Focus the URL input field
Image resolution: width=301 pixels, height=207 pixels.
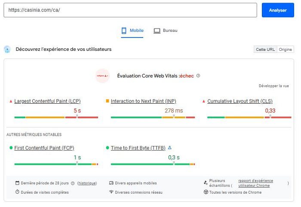click(130, 10)
